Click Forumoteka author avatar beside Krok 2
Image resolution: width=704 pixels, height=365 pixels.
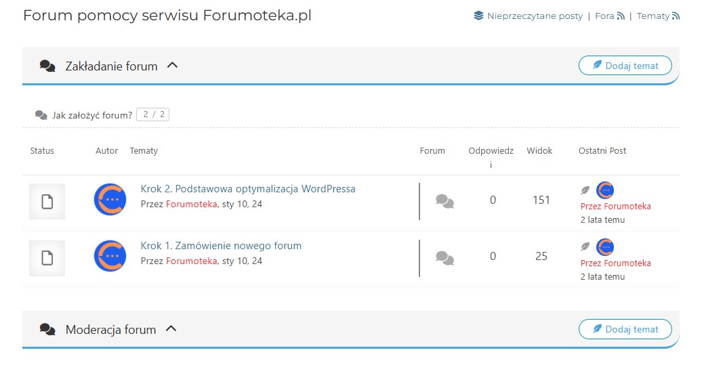(110, 200)
